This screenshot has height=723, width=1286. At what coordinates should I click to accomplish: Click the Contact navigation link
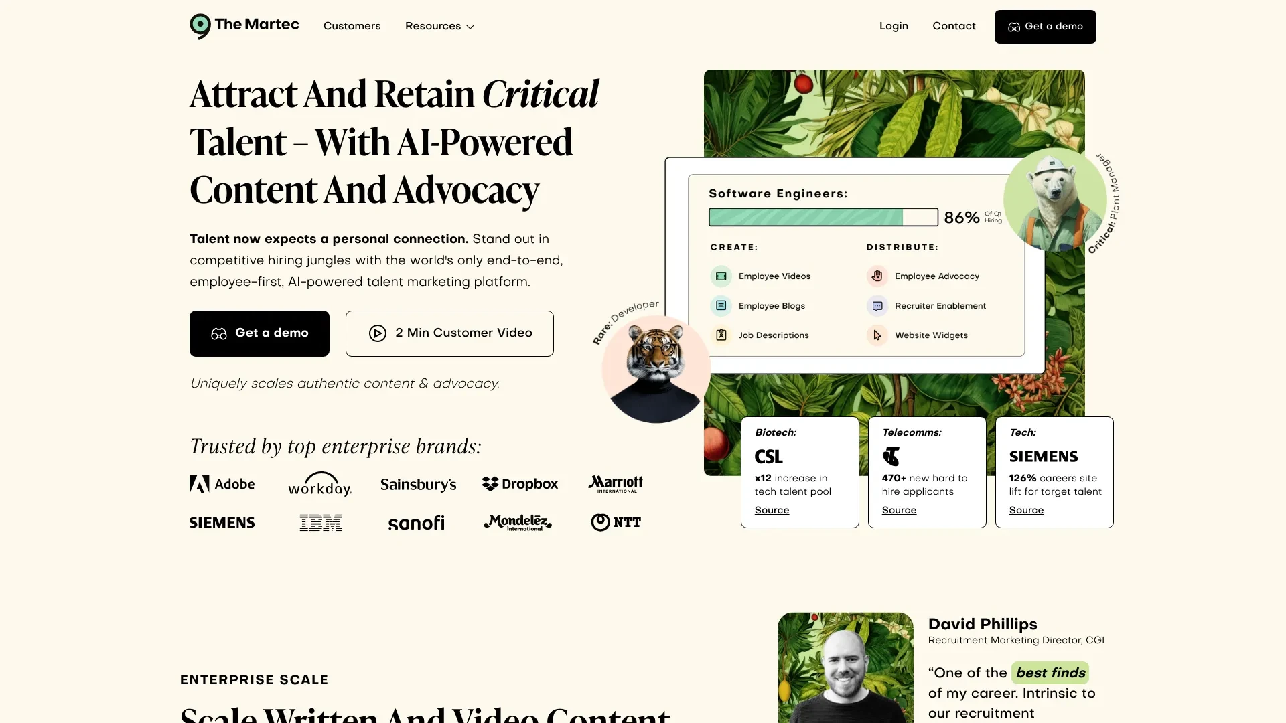[954, 27]
